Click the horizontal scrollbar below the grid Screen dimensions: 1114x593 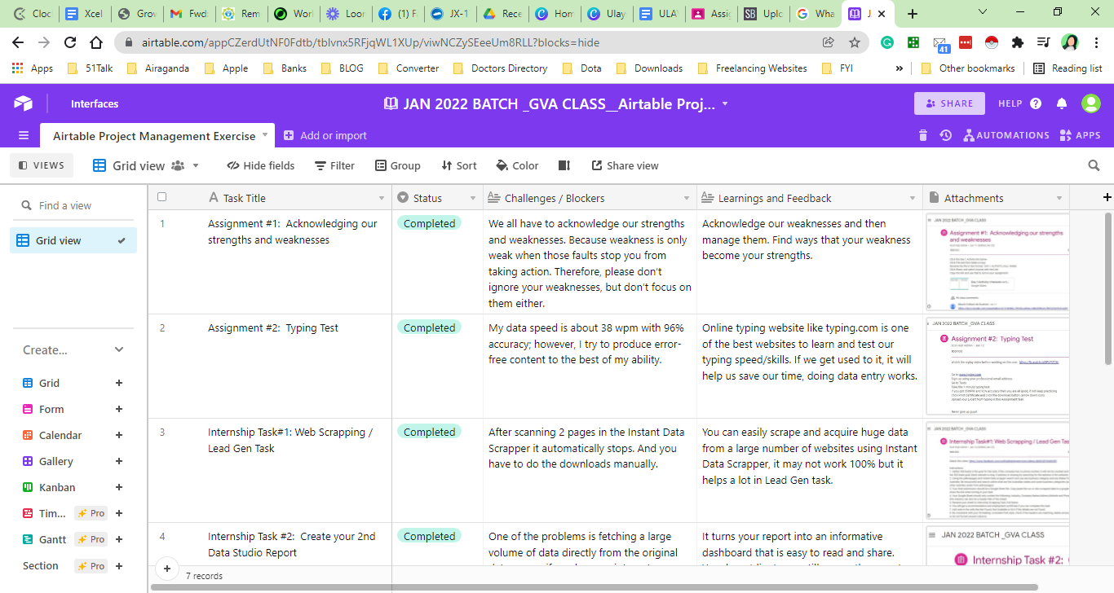595,587
